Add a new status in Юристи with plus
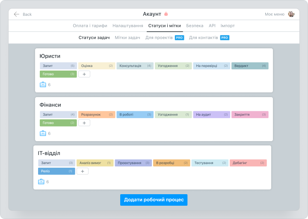Viewport: 308px width, 219px height. click(84, 74)
